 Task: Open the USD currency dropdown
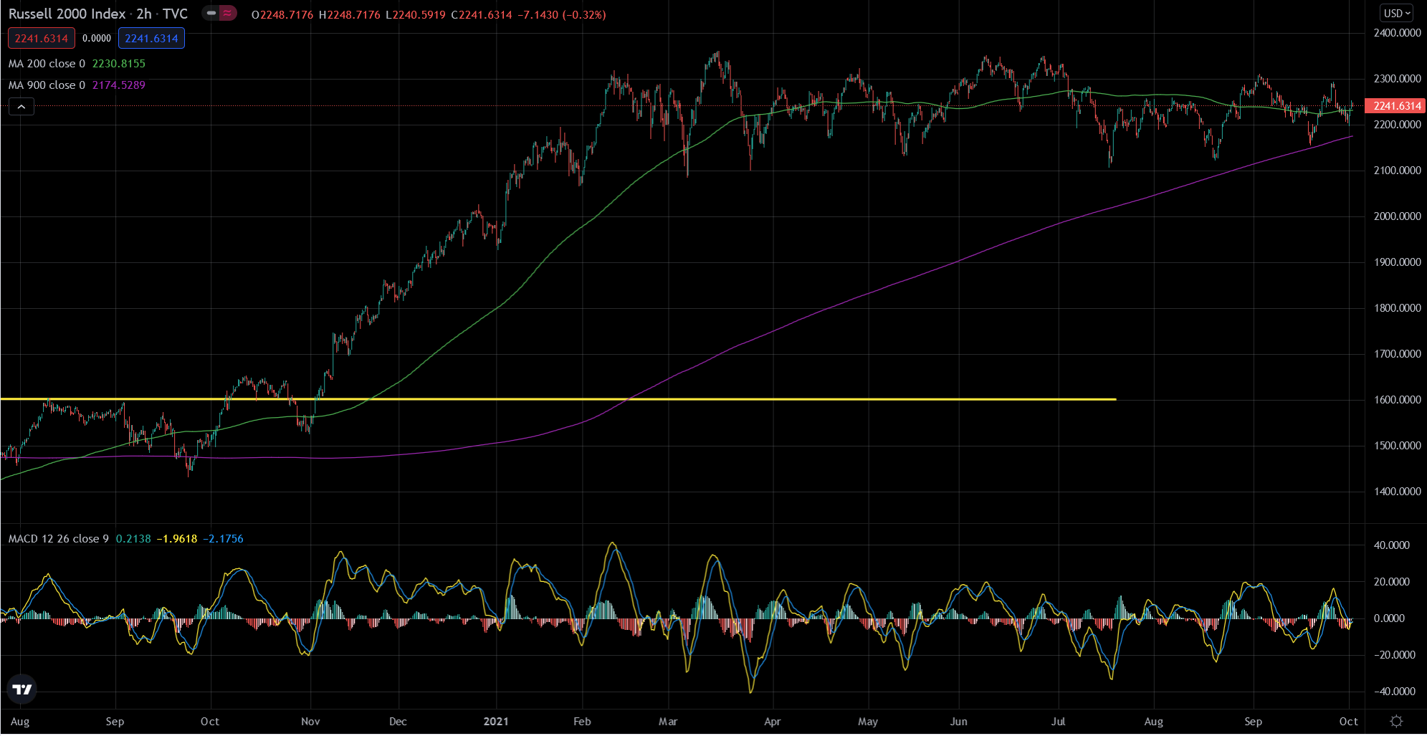click(1397, 13)
